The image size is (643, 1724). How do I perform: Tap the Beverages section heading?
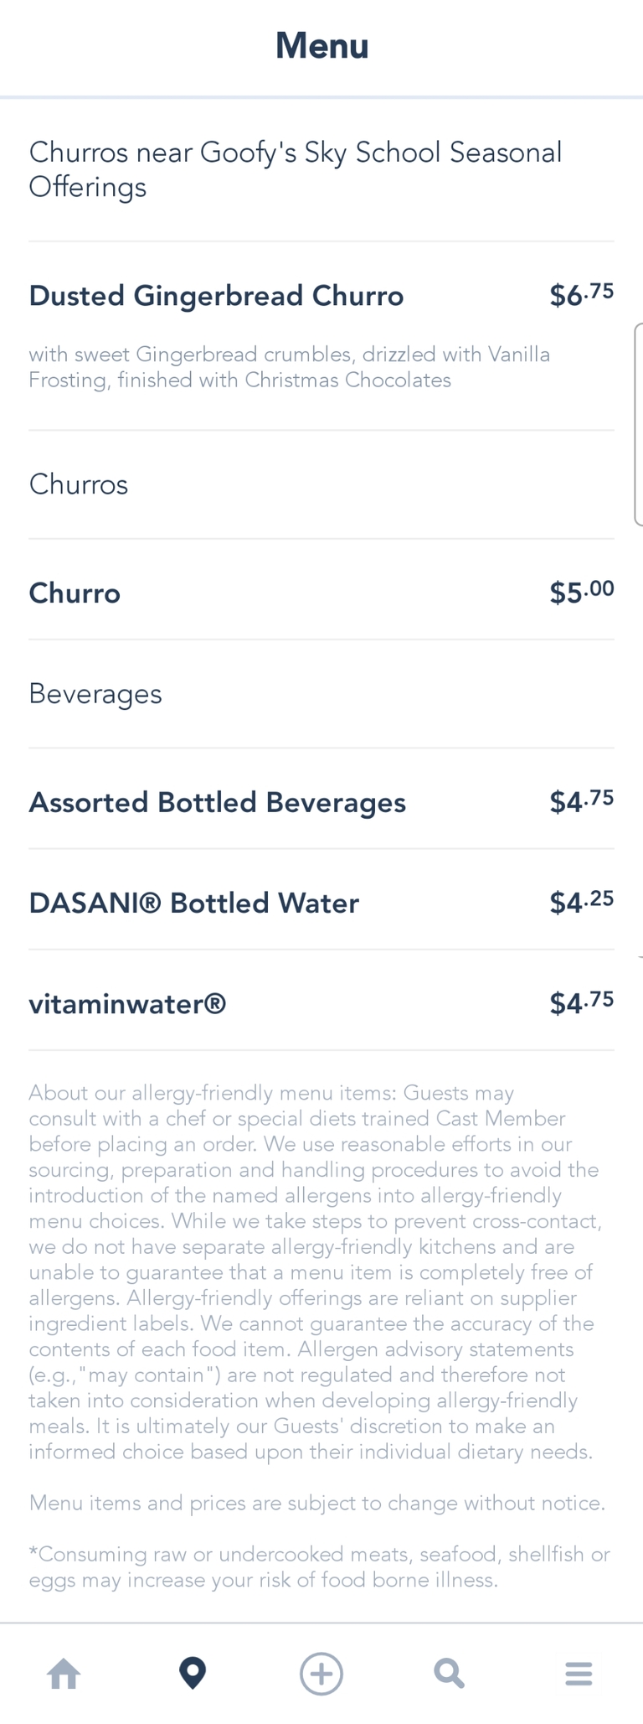pyautogui.click(x=95, y=694)
